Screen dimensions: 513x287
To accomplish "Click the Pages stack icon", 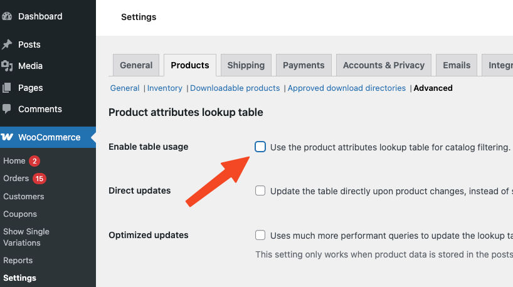I will [x=7, y=88].
